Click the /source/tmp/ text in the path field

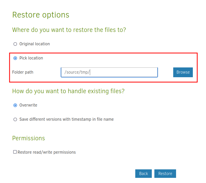(x=77, y=72)
